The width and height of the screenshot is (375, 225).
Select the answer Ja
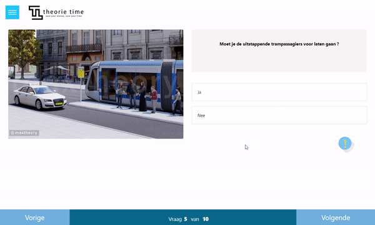279,92
